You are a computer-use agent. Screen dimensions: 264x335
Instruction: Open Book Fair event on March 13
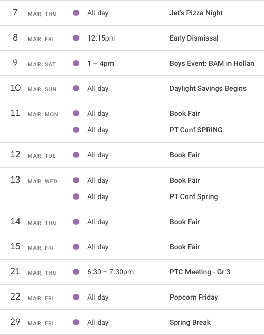click(184, 180)
